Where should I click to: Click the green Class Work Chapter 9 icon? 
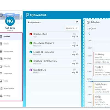click(x=31, y=43)
